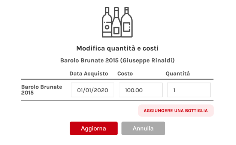Screen dimensions: 236x145
Task: Click the neck of the left bottle
Action: 107,11
